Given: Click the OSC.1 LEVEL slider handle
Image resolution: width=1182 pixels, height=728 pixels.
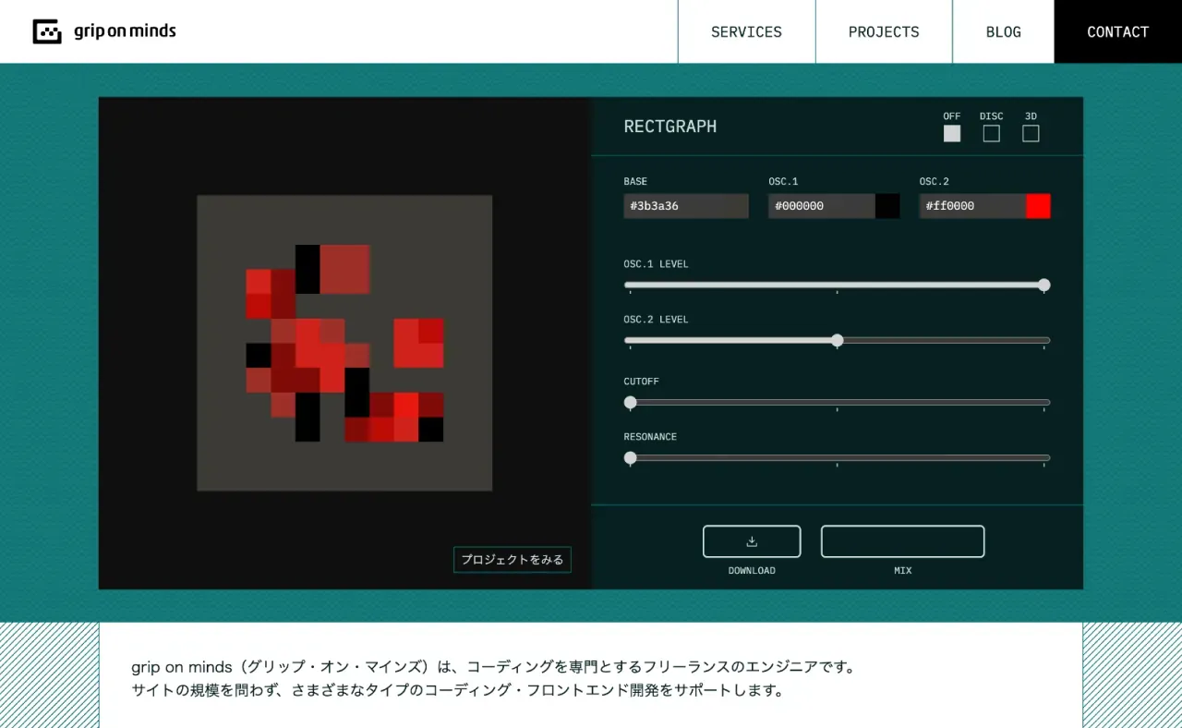Looking at the screenshot, I should (x=1043, y=285).
